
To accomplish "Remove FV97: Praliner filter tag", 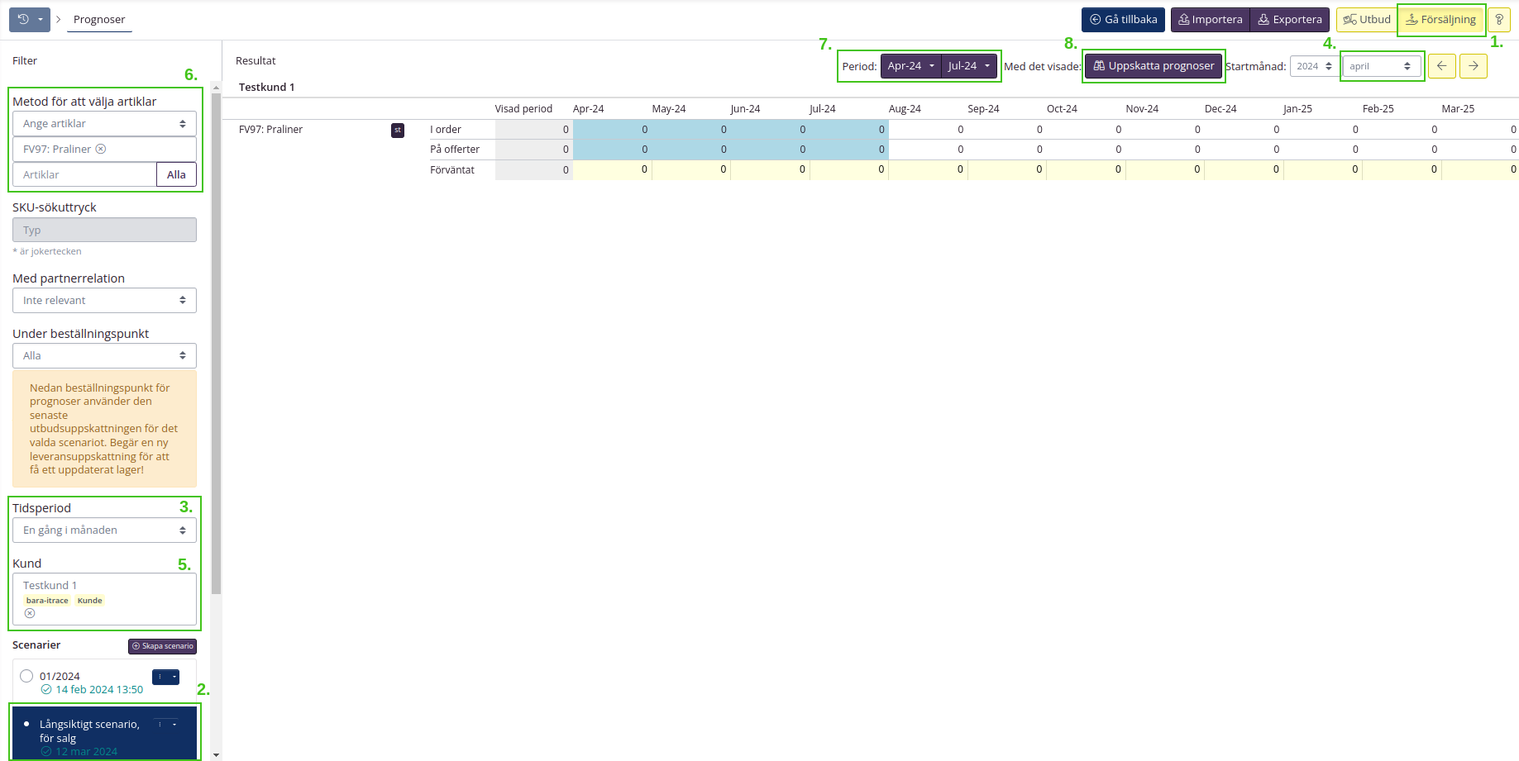I will pyautogui.click(x=101, y=150).
